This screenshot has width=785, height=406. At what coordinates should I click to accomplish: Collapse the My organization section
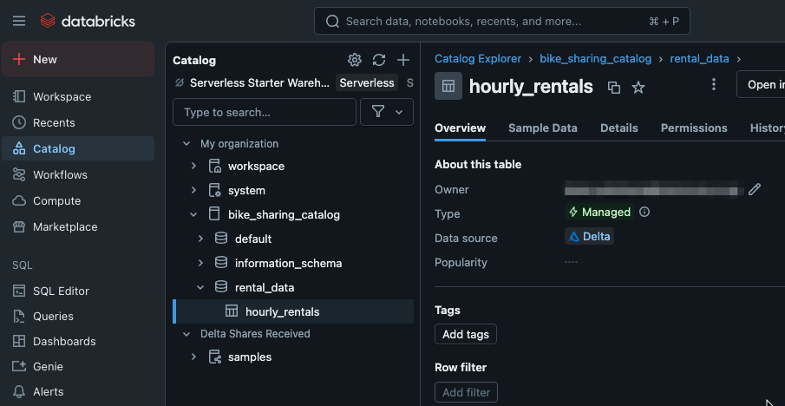pos(186,144)
